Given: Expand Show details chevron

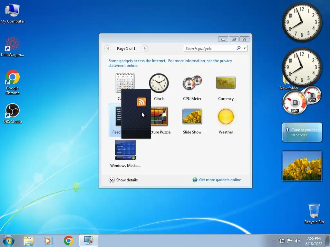Looking at the screenshot, I should point(112,180).
